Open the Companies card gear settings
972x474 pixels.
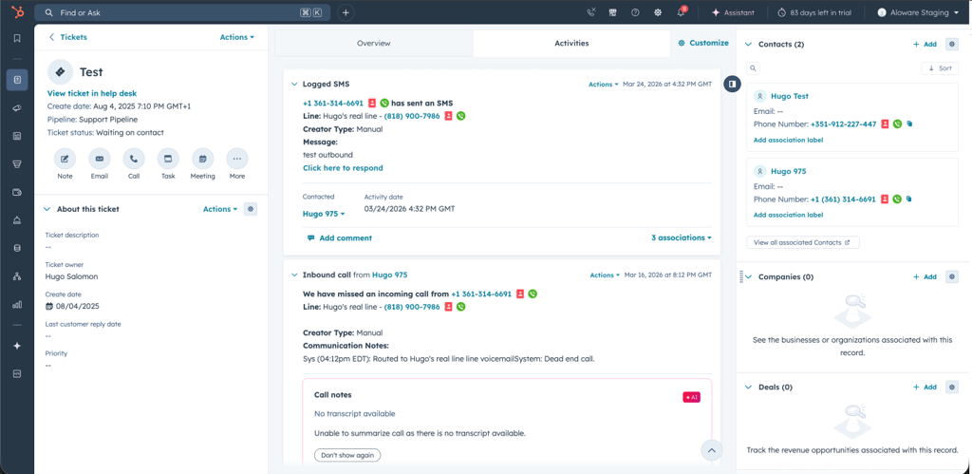tap(951, 276)
